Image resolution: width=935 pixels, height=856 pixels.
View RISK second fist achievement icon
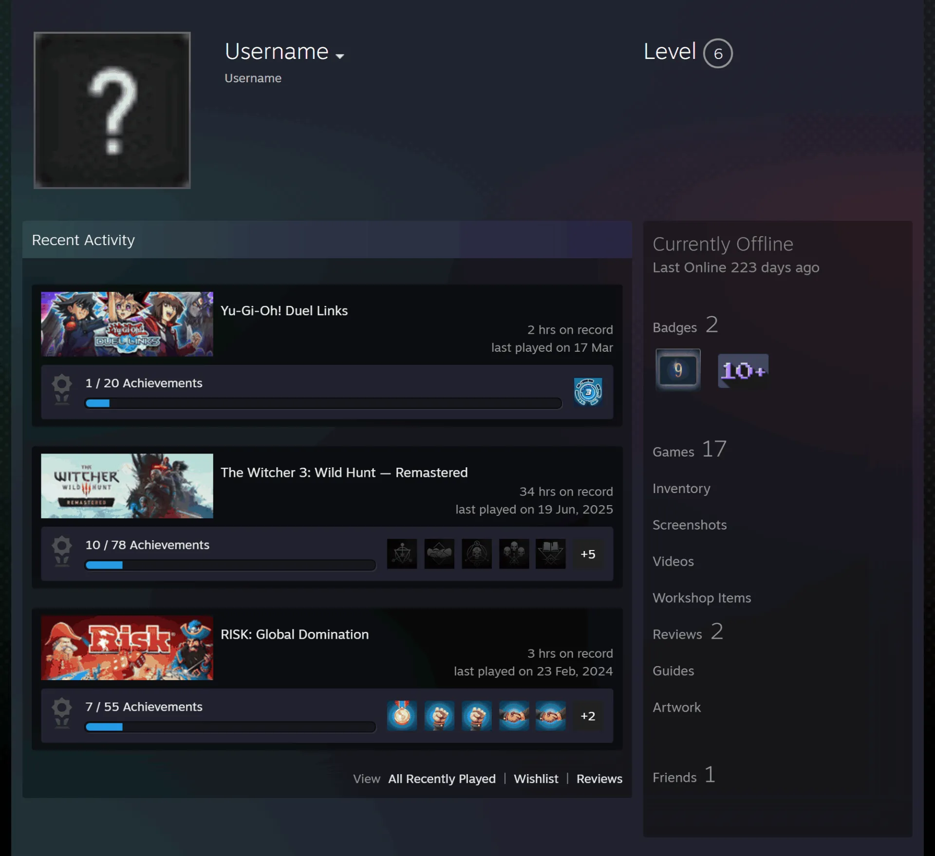point(477,716)
